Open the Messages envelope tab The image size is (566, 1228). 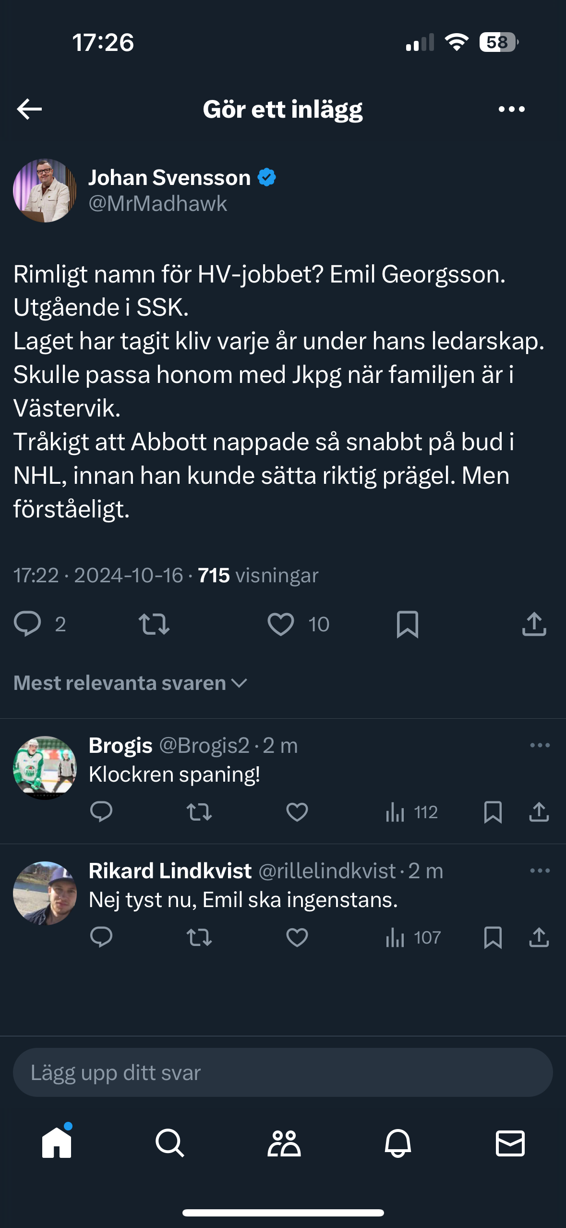pyautogui.click(x=510, y=1142)
